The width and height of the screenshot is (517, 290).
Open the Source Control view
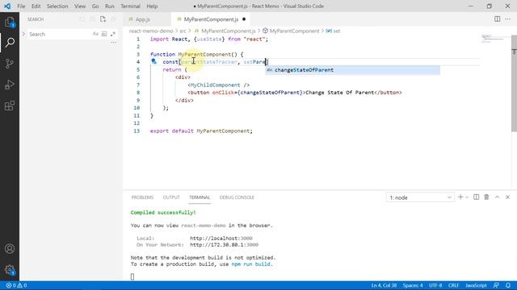click(x=10, y=63)
